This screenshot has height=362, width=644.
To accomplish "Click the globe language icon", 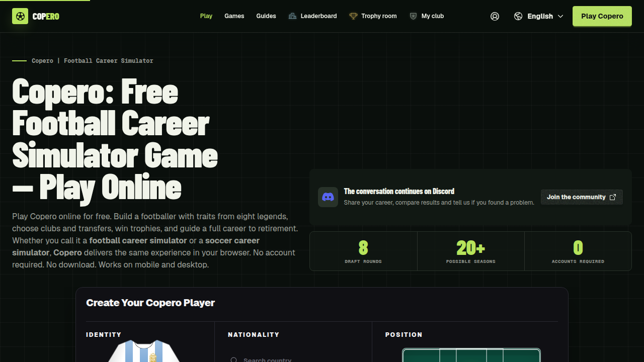I will [518, 16].
